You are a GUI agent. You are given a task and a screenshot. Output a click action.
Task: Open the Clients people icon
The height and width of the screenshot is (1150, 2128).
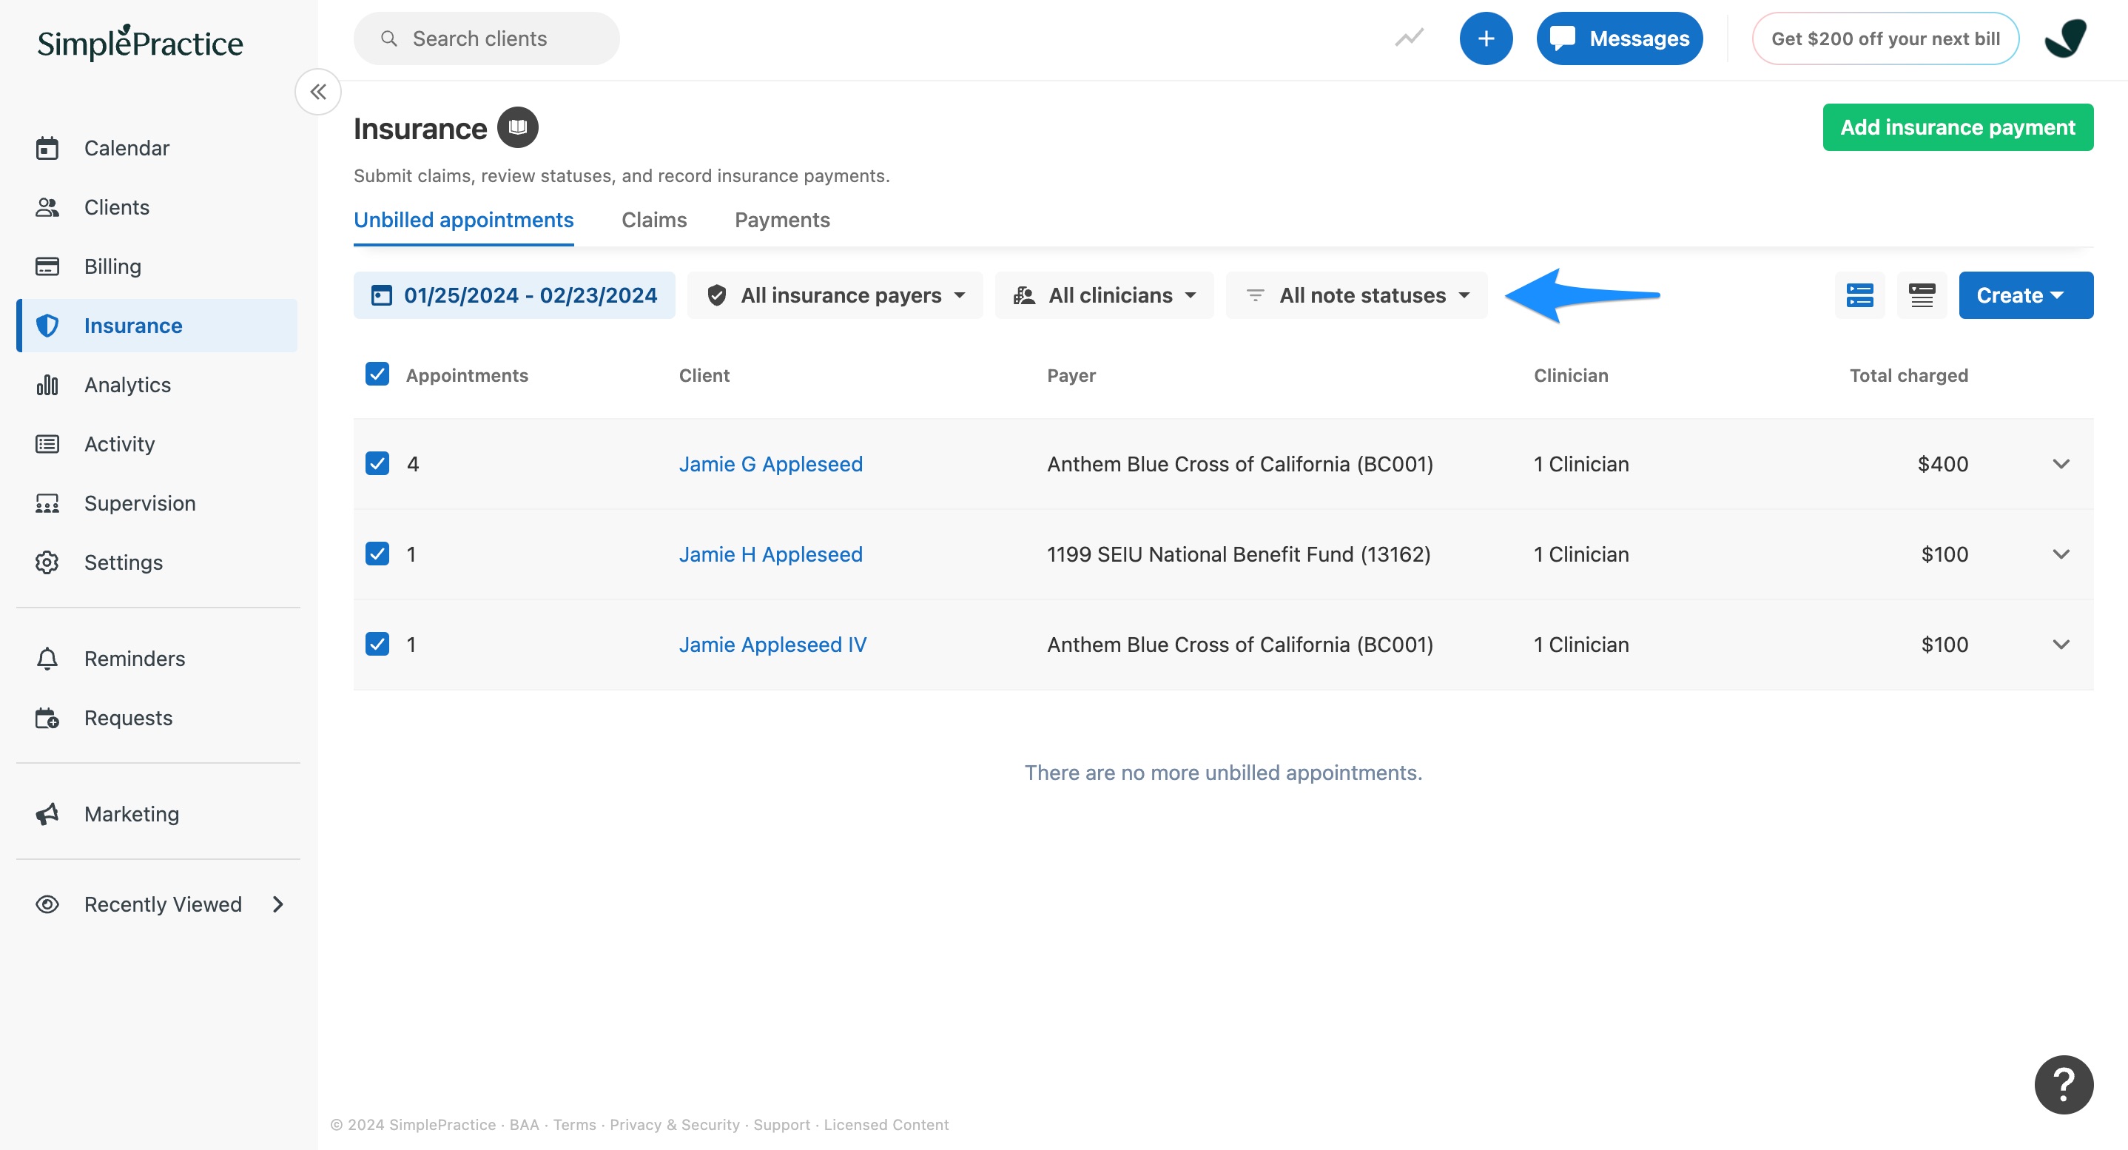point(47,206)
